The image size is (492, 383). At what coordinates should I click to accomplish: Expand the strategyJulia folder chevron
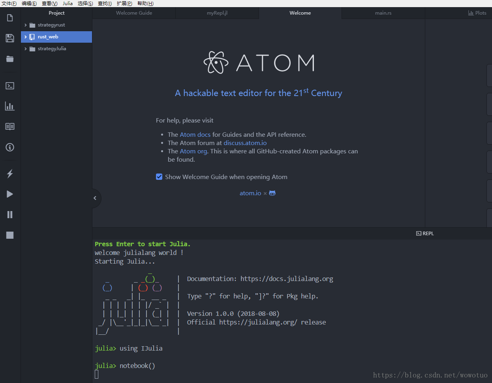coord(26,49)
